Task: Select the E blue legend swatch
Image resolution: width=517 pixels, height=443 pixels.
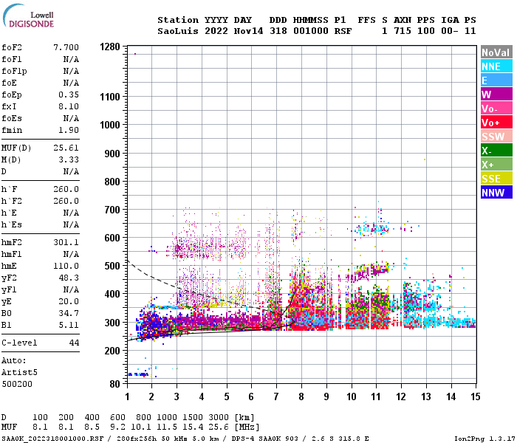Action: [x=496, y=80]
